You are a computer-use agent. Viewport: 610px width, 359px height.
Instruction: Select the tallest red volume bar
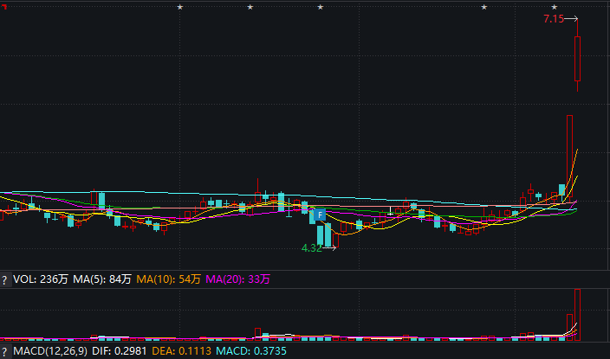tap(578, 315)
